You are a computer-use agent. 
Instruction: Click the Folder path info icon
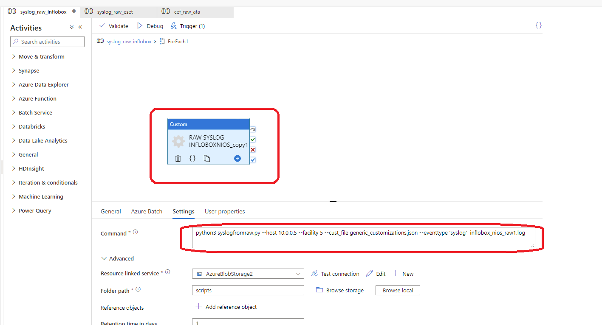pos(138,289)
